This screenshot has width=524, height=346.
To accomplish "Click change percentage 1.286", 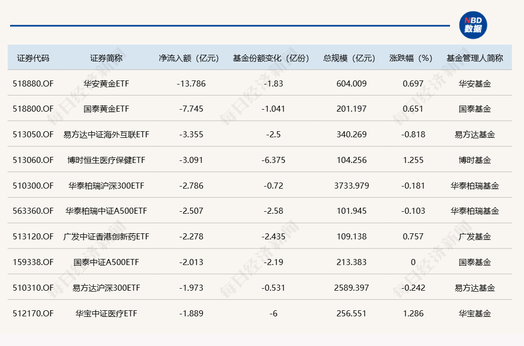I will click(413, 313).
